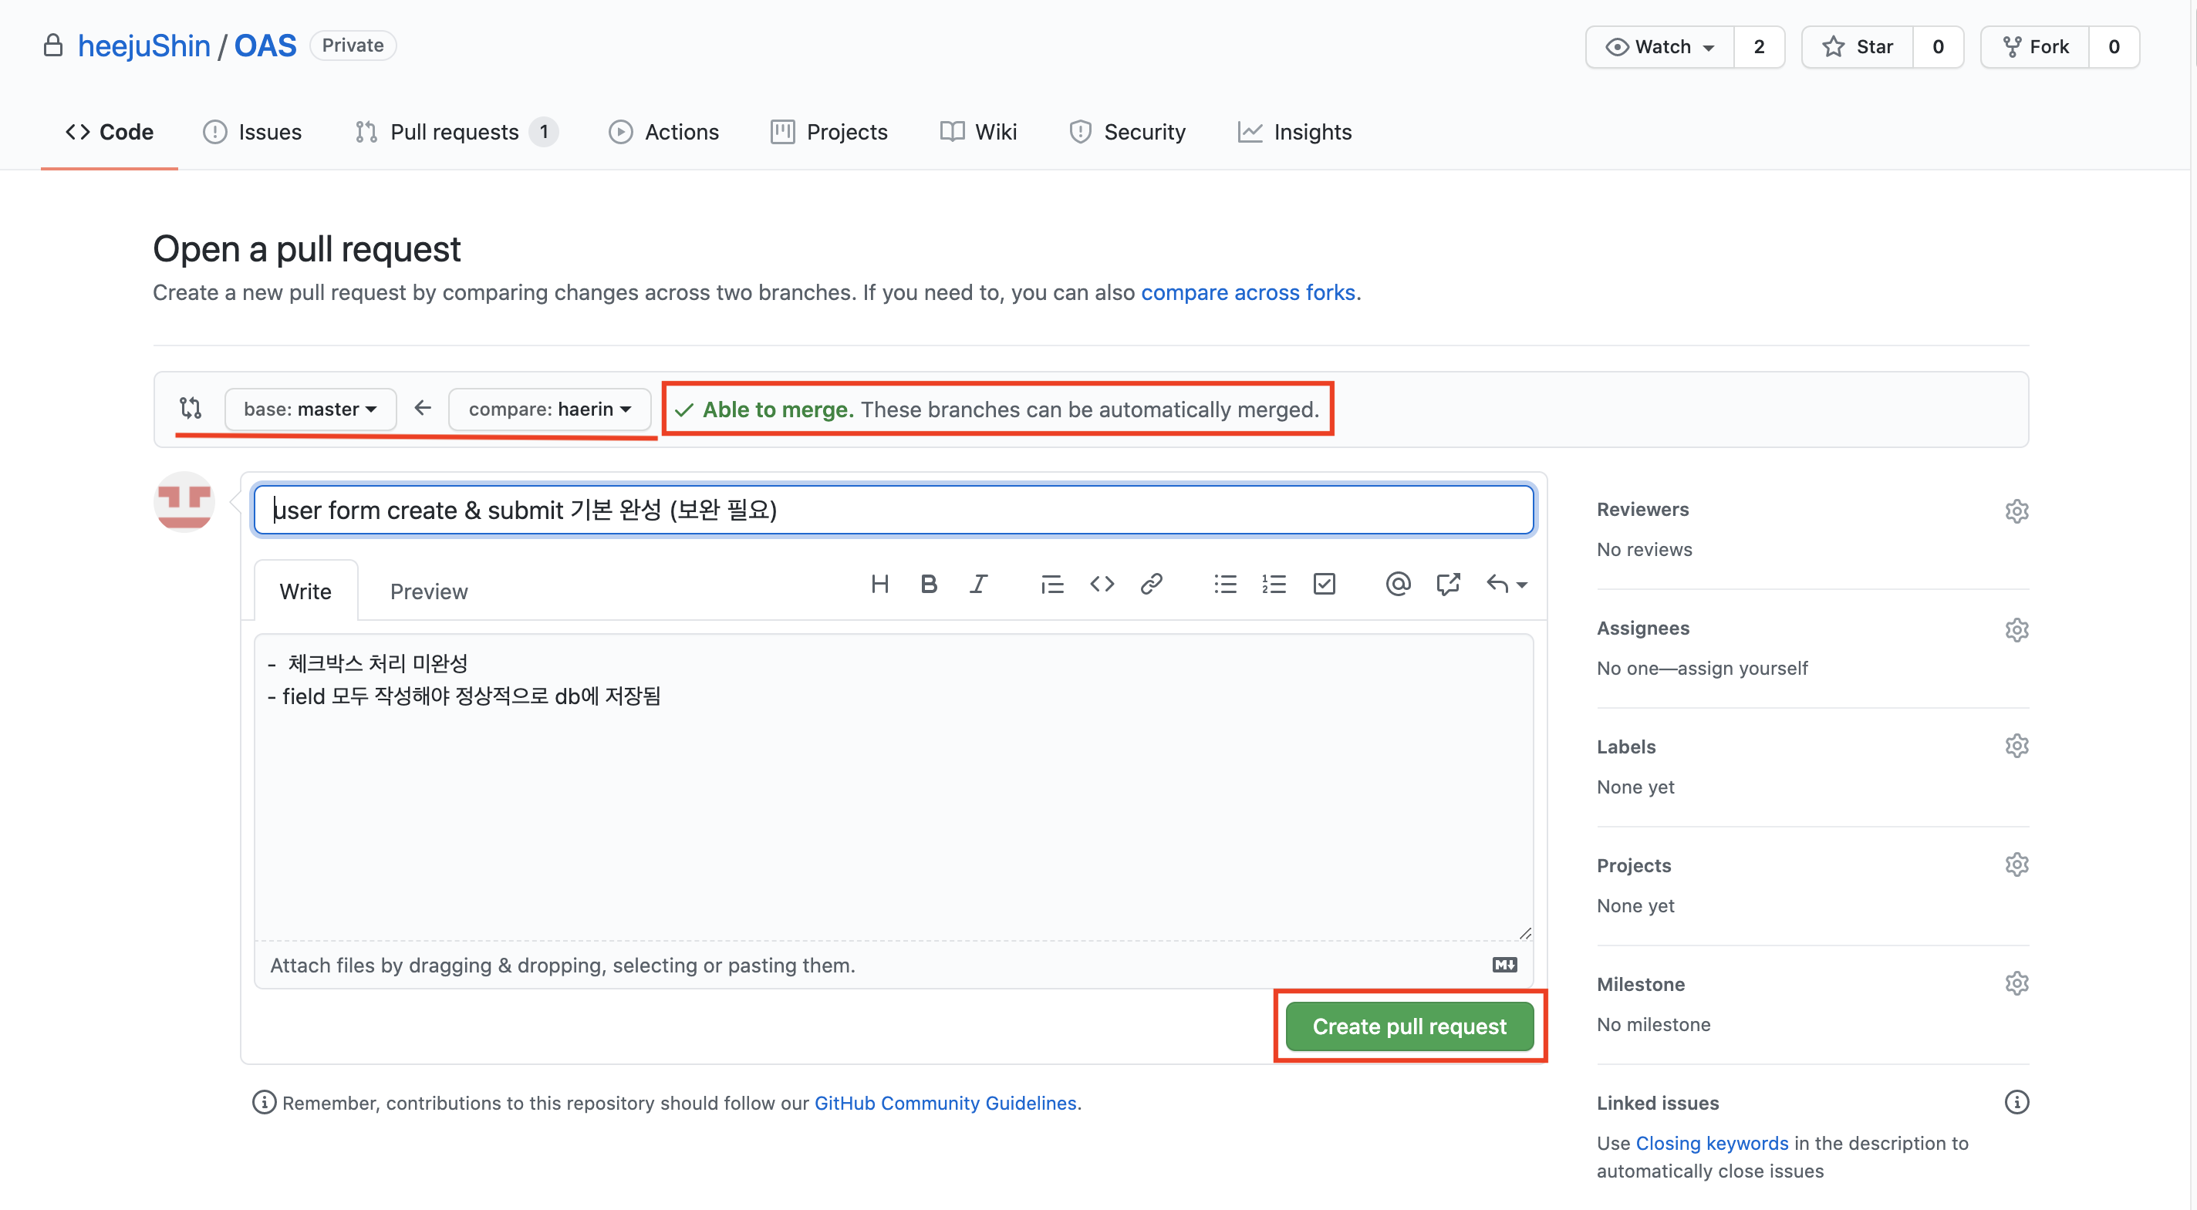Apply italic formatting in editor
The image size is (2197, 1210).
(978, 584)
